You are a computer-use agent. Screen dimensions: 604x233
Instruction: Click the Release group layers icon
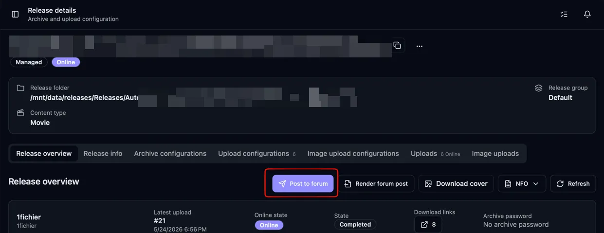tap(538, 88)
